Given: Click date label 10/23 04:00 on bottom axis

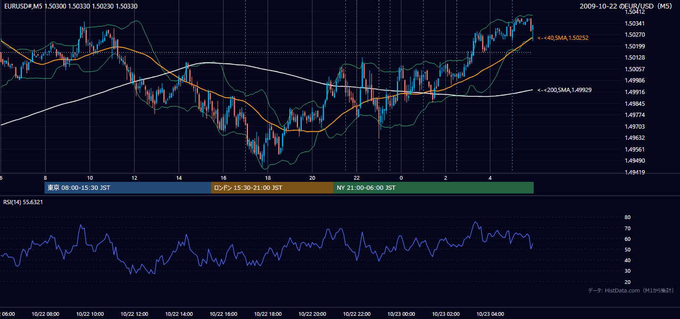Looking at the screenshot, I should tap(490, 314).
